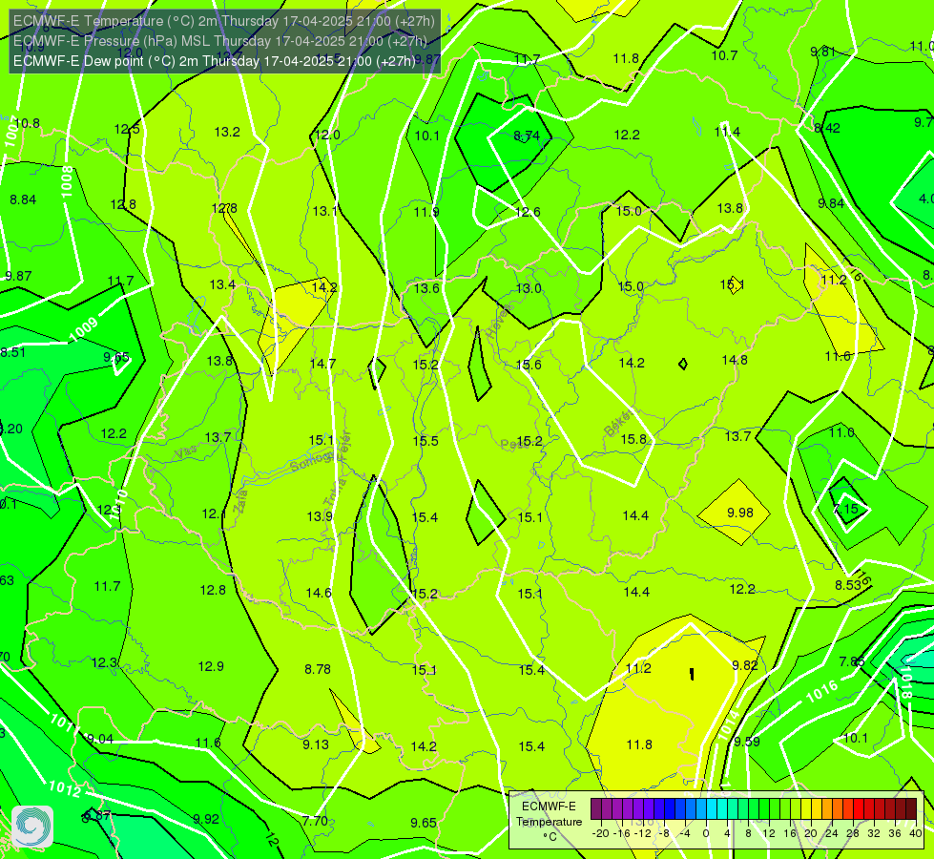Click the 15.5 value on the map
This screenshot has width=934, height=859.
click(x=425, y=441)
